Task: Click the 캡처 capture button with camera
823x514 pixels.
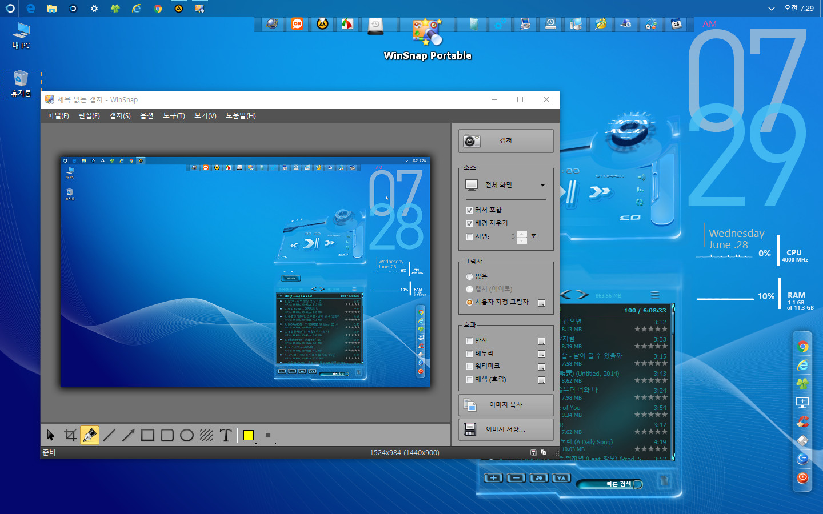Action: coord(506,140)
